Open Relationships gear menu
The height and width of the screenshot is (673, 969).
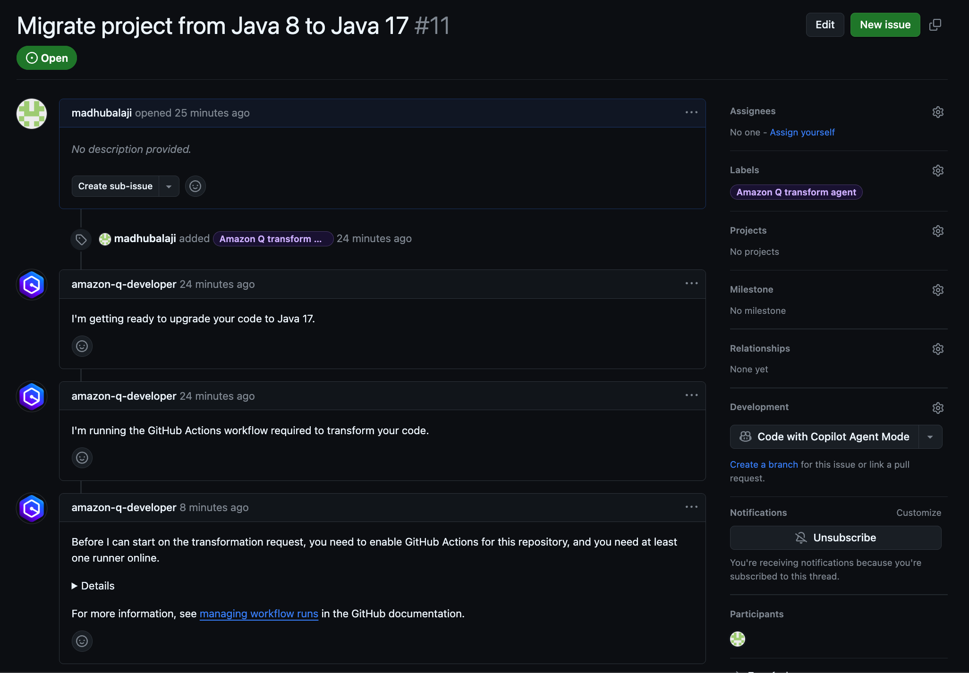(x=938, y=349)
